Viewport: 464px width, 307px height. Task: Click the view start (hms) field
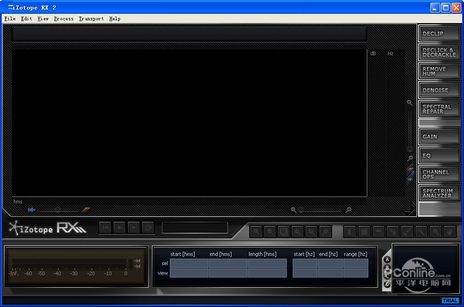click(189, 273)
